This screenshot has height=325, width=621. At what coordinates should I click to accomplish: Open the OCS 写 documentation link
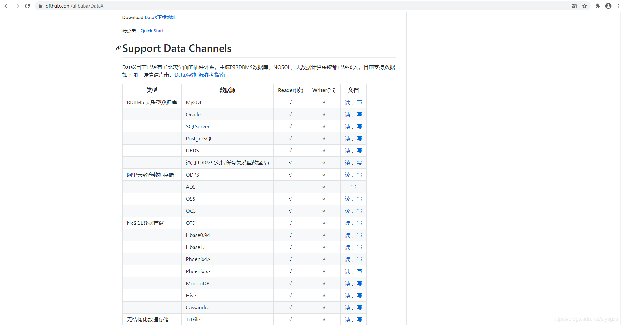(x=359, y=211)
